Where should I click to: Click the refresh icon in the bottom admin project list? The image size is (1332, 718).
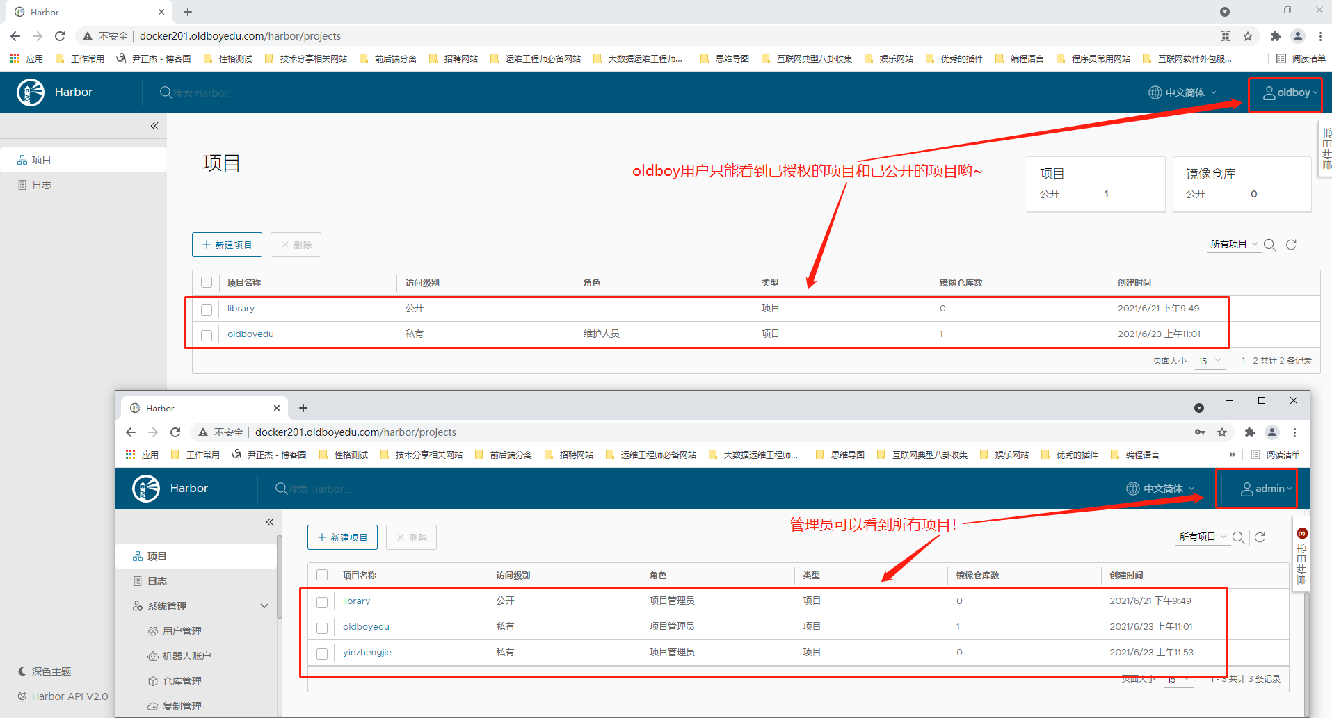(1260, 537)
